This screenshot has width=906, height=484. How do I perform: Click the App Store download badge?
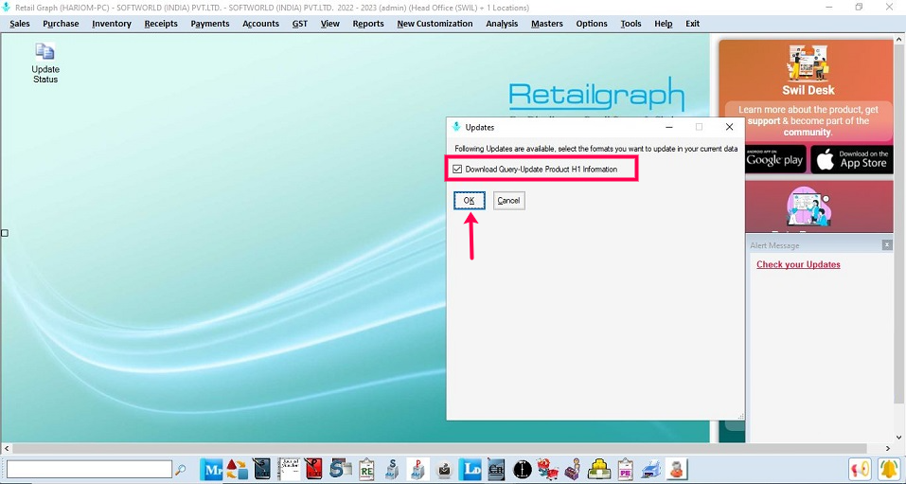click(852, 160)
